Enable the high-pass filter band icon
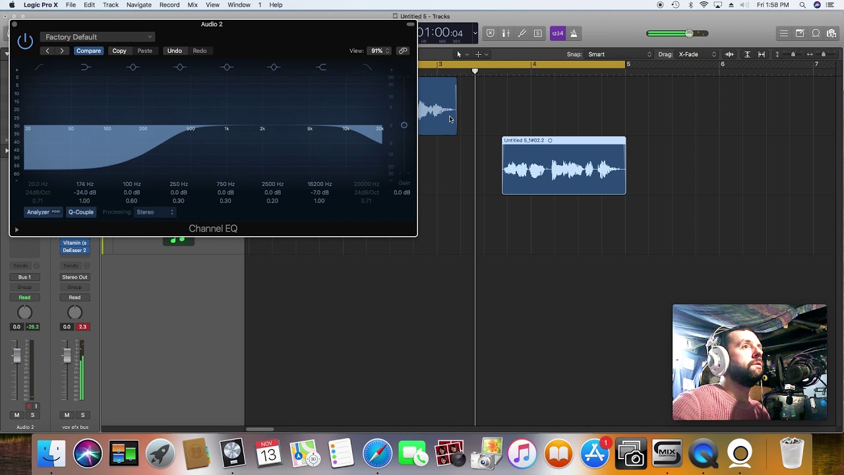Image resolution: width=844 pixels, height=475 pixels. coord(39,67)
